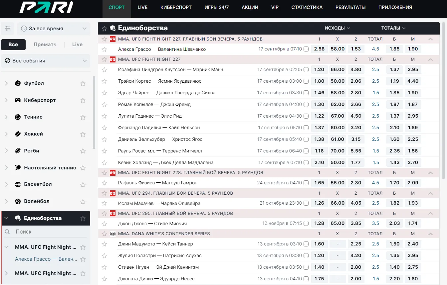Image resolution: width=447 pixels, height=285 pixels.
Task: Favorite Футбол with its star
Action: coord(83,83)
